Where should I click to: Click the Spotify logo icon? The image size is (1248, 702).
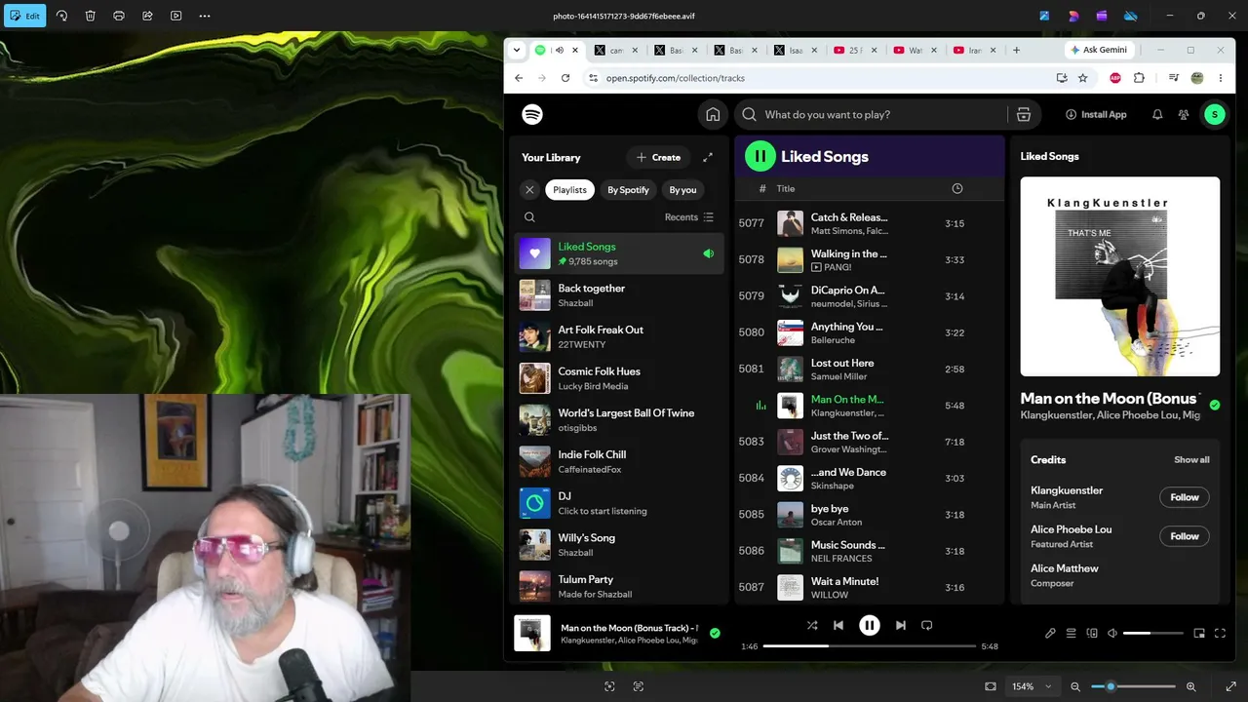pos(532,114)
